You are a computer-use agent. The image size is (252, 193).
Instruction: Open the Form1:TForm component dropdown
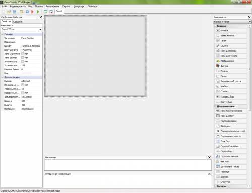pyautogui.click(x=40, y=29)
